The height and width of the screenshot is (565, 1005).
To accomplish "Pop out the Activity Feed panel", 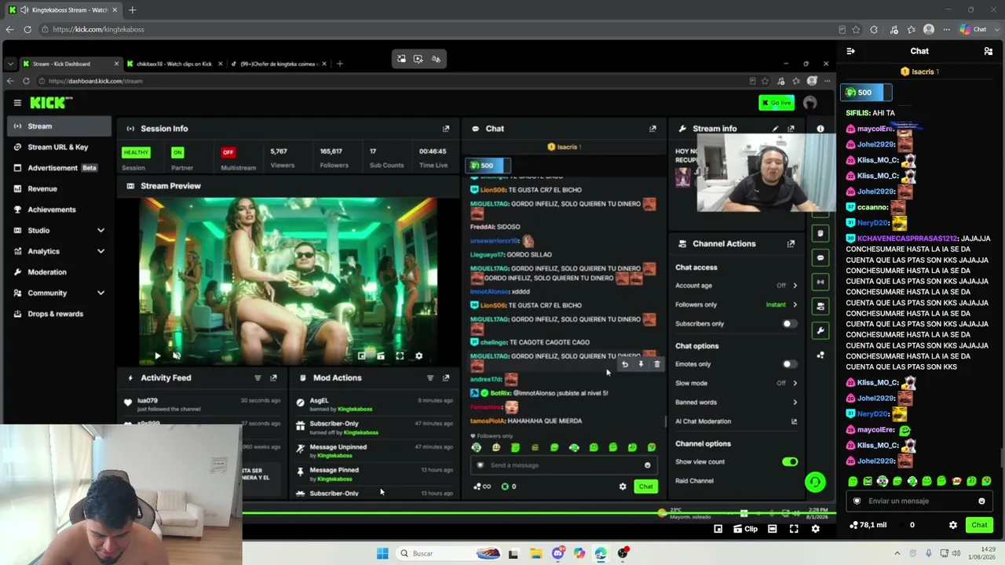I will click(273, 378).
